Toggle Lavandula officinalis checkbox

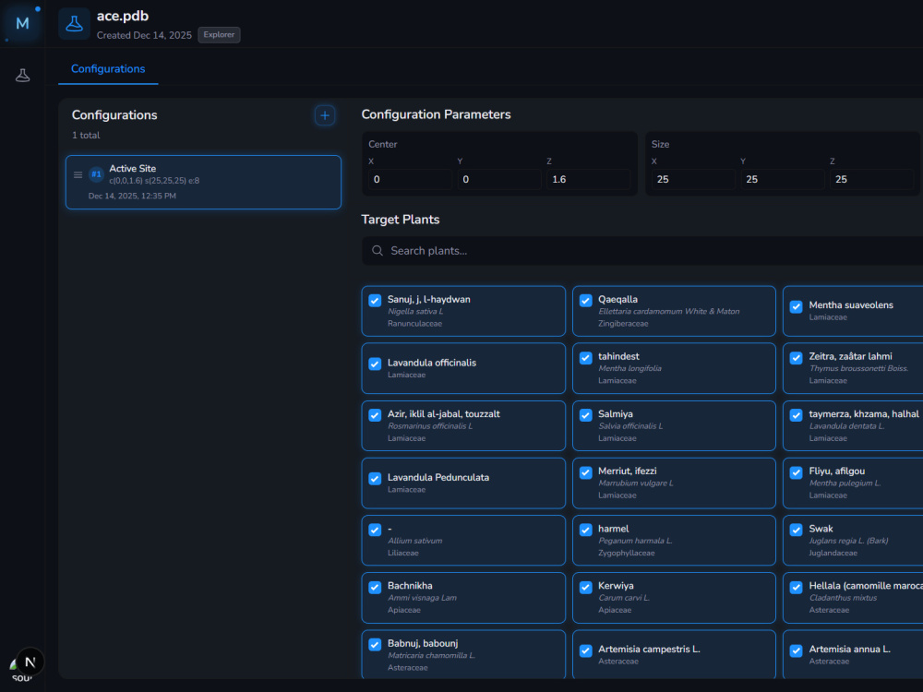pos(375,364)
